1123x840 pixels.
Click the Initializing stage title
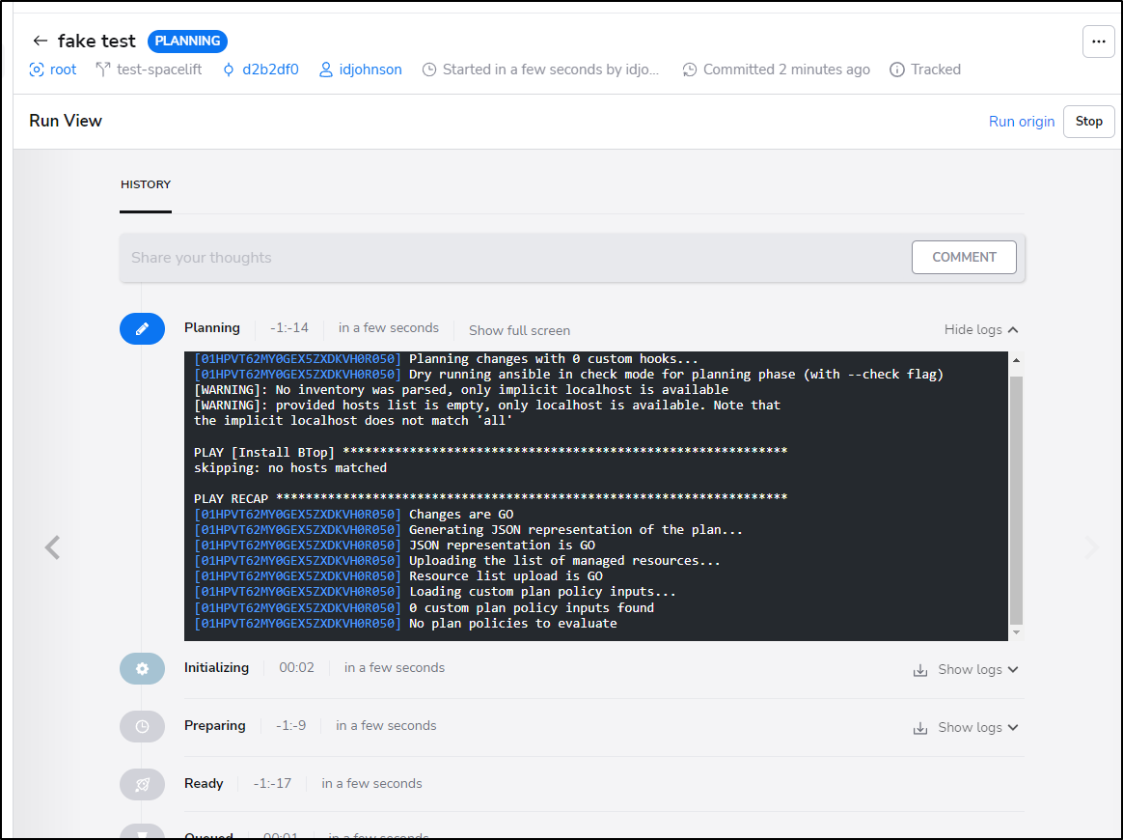tap(216, 667)
